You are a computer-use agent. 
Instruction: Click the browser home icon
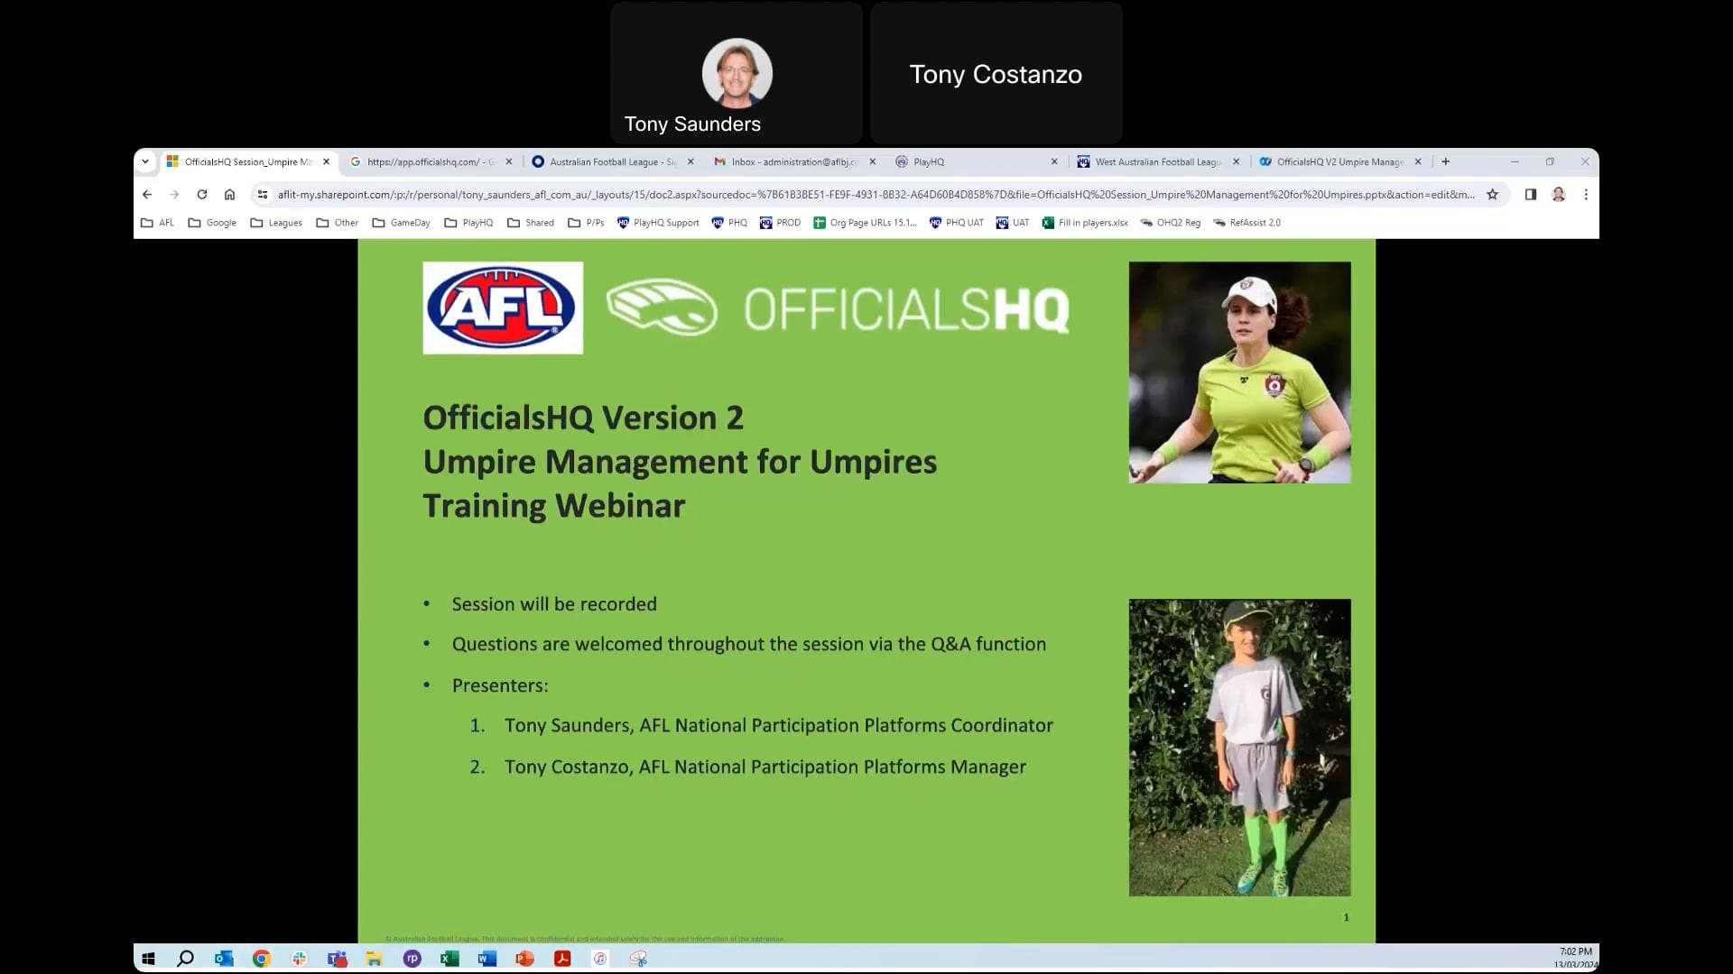tap(229, 194)
